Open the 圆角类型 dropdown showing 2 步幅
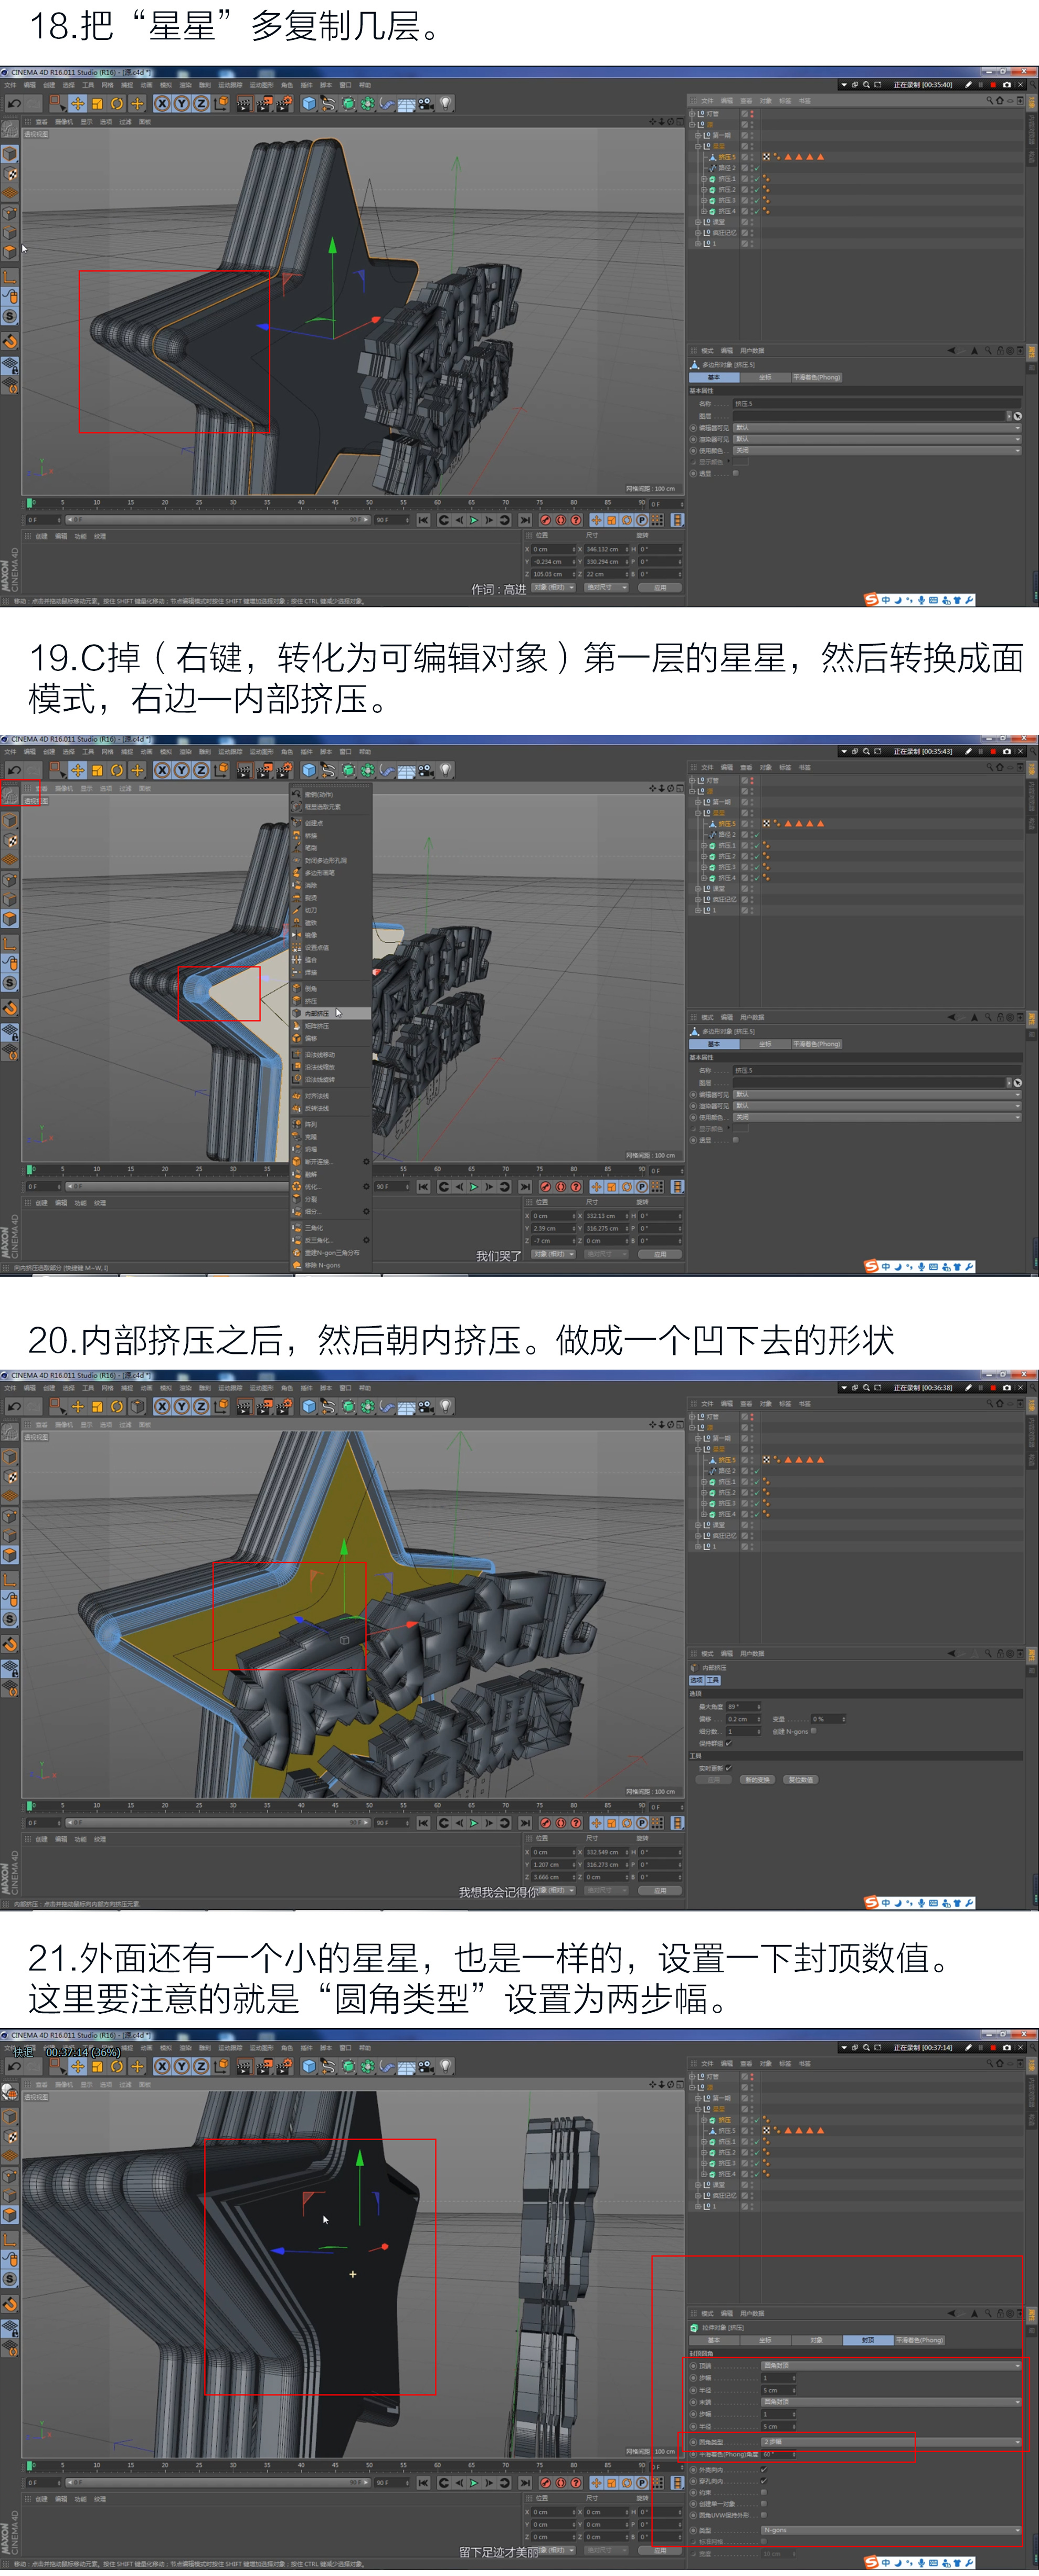 pyautogui.click(x=890, y=2442)
